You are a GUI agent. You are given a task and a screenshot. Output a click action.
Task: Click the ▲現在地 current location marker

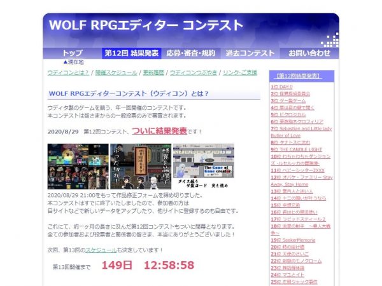(73, 62)
